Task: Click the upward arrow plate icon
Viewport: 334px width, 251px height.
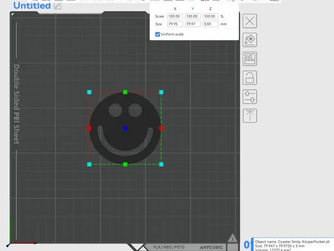Action: point(249,116)
